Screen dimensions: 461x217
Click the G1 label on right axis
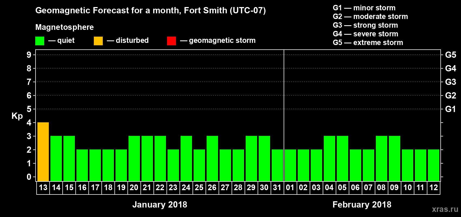pyautogui.click(x=450, y=109)
